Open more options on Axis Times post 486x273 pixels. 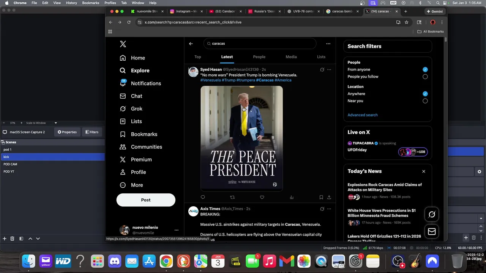click(x=329, y=209)
